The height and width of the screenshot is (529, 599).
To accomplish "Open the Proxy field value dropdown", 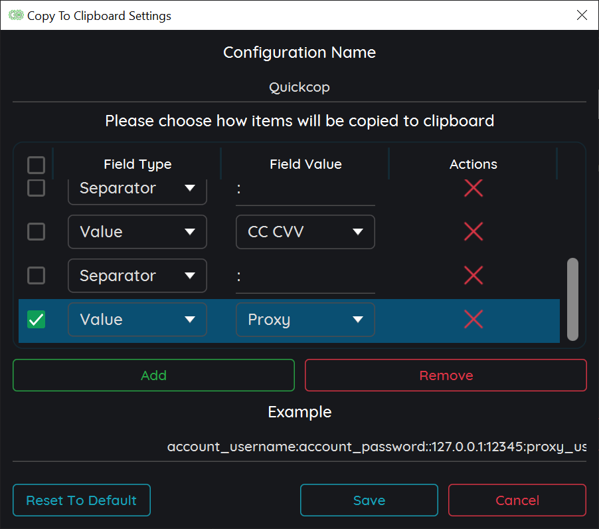I will pos(305,320).
